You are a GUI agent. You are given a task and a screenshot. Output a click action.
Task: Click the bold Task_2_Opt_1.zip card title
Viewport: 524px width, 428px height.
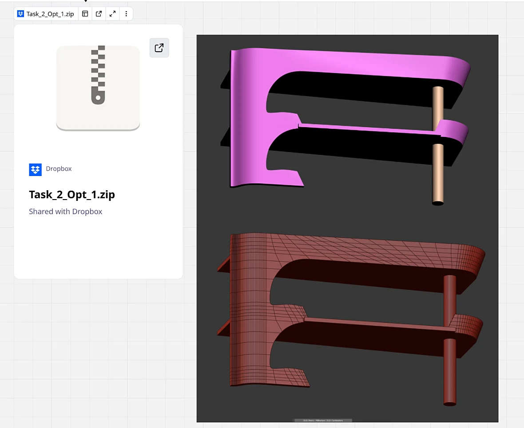(x=72, y=195)
